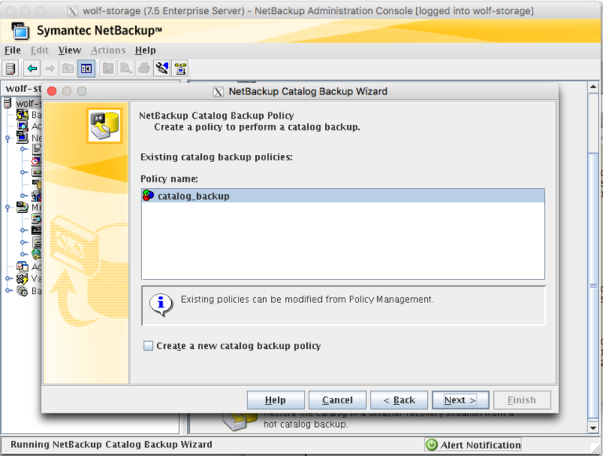The image size is (603, 456).
Task: Click the vertical scrollbar thumb in main window
Action: click(593, 285)
